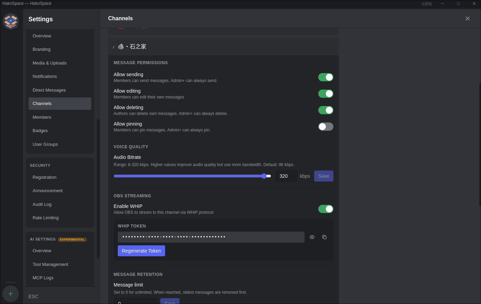Toggle off Enable WHIP streaming
The image size is (481, 304).
(x=325, y=209)
